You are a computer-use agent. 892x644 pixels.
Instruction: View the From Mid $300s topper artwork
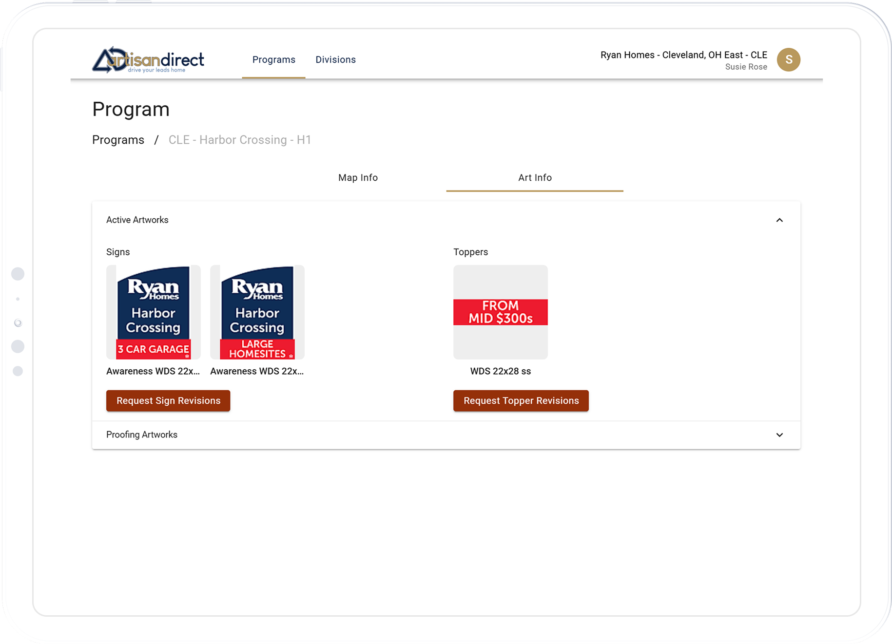point(500,312)
